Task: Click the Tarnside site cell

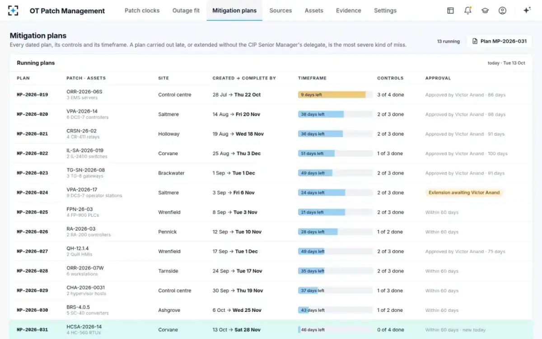Action: pos(168,271)
